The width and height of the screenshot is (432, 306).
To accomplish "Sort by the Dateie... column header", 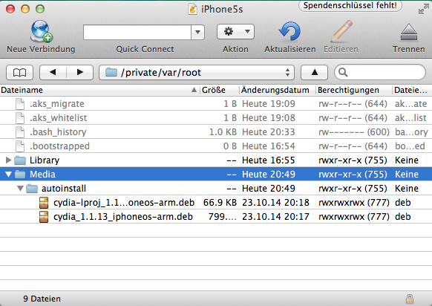I will point(412,90).
